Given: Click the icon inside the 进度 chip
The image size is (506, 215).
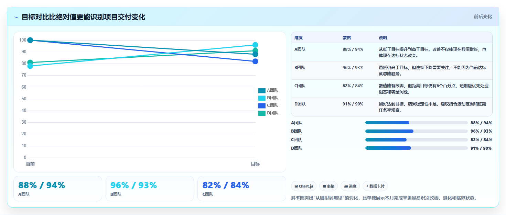Looking at the screenshot, I should click(346, 186).
